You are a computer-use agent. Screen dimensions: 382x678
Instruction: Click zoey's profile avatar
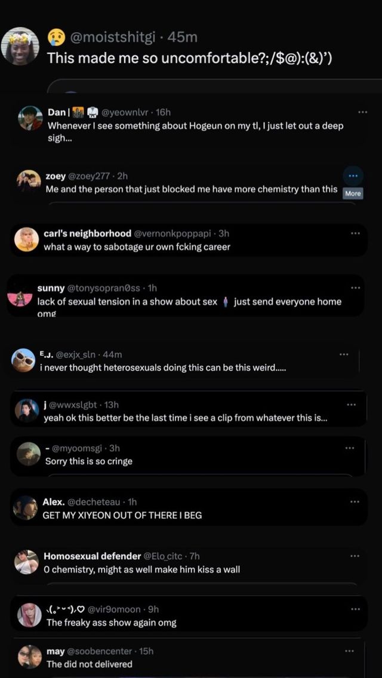tap(29, 181)
